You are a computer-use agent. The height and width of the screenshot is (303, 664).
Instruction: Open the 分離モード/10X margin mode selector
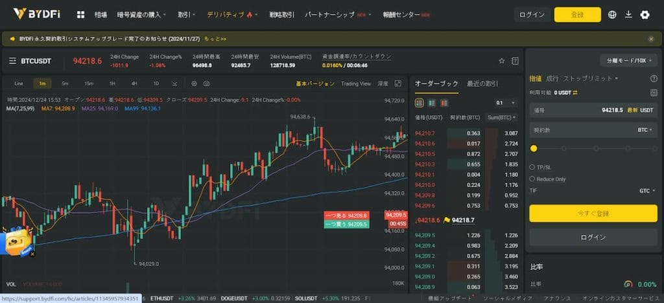click(628, 60)
